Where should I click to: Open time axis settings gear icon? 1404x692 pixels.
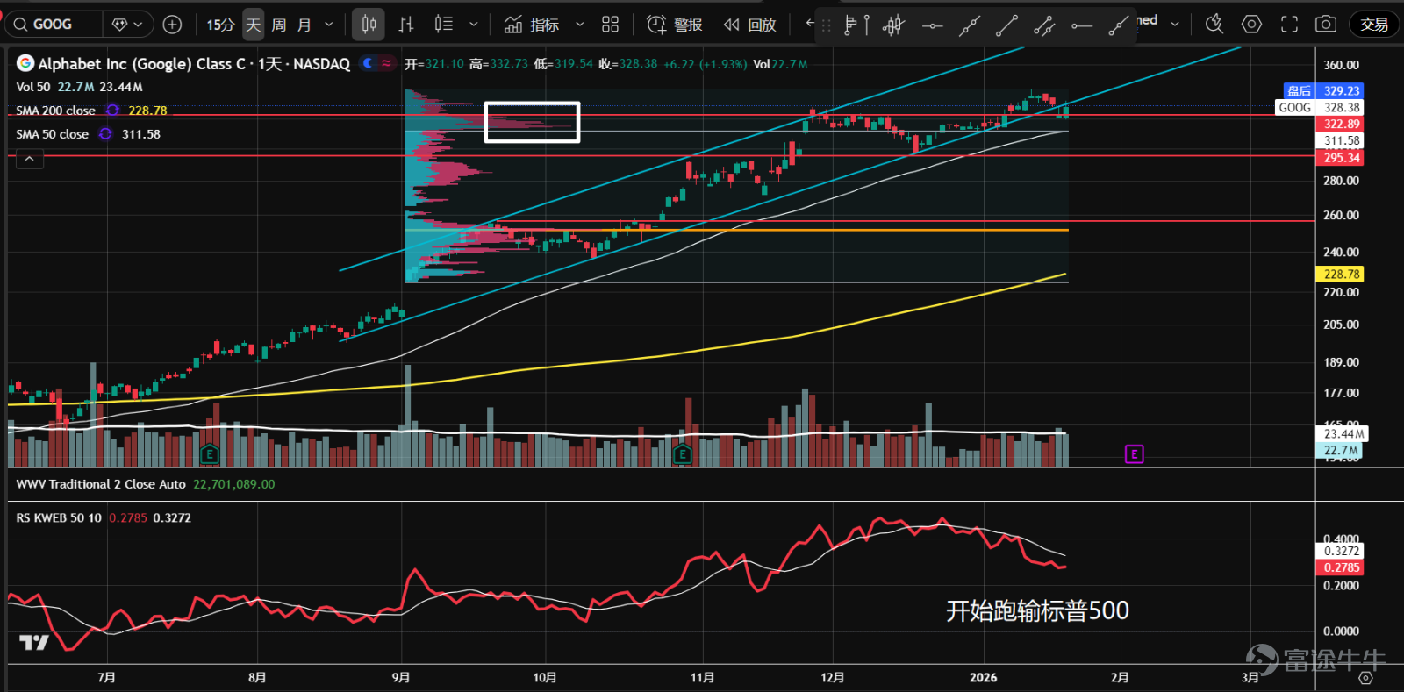(1365, 678)
